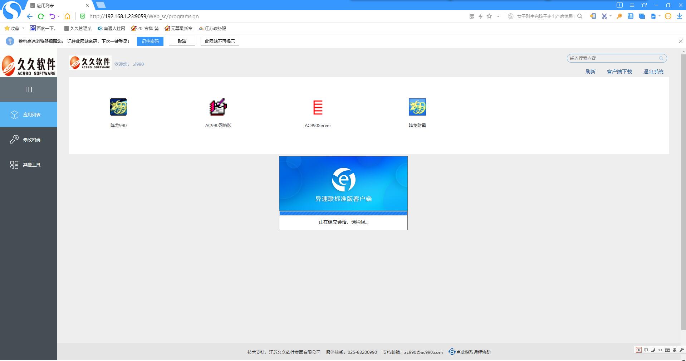This screenshot has width=686, height=361.
Task: Open the orange more-extensions icon
Action: pyautogui.click(x=668, y=16)
